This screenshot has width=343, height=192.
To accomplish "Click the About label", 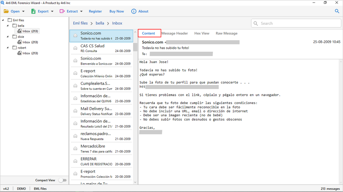I will pos(143,11).
